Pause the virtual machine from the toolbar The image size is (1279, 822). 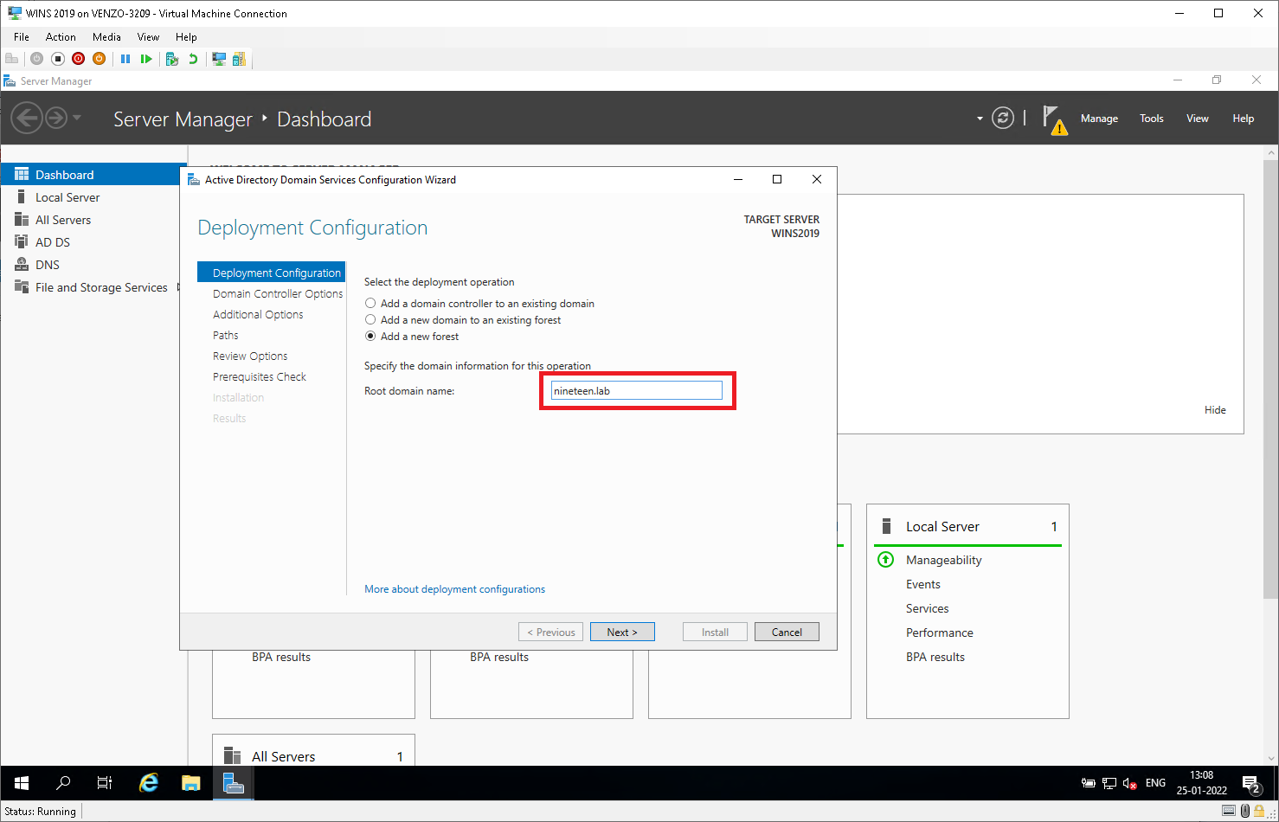(125, 59)
